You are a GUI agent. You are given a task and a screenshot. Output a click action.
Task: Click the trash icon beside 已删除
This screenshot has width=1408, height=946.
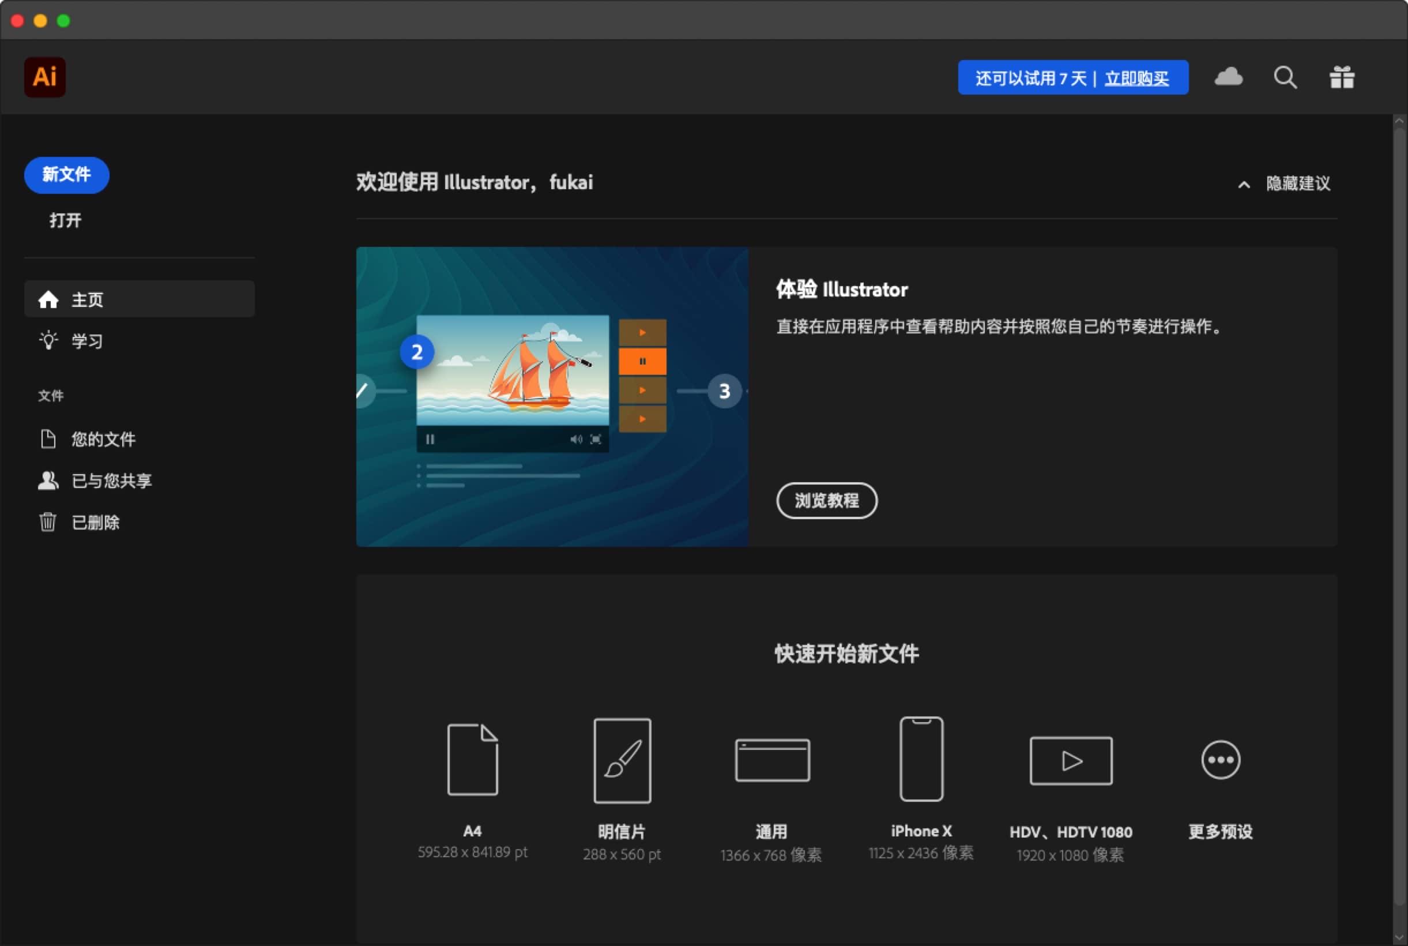(x=48, y=521)
